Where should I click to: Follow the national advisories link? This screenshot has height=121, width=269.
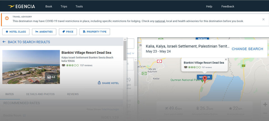point(160,21)
